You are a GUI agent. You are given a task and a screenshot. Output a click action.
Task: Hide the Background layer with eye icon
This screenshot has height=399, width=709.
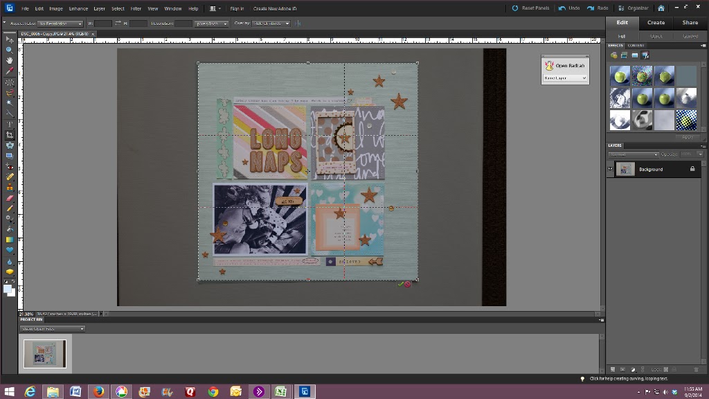(610, 169)
